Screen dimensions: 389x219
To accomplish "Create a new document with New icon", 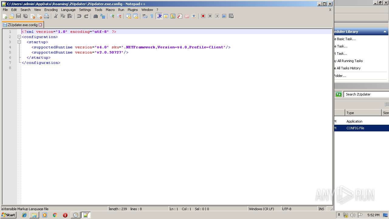I will [5, 16].
